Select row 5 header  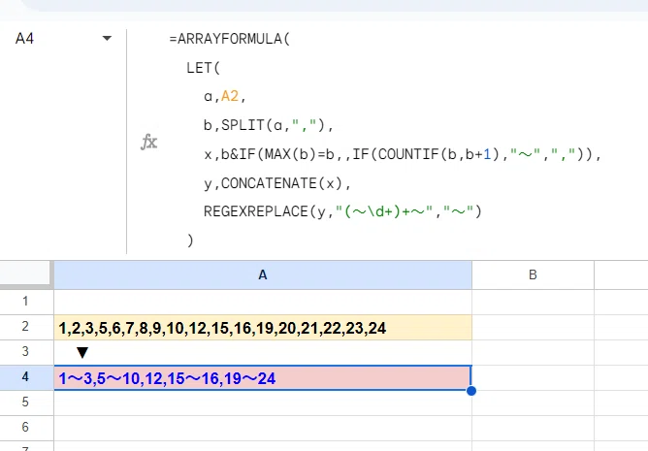point(25,403)
